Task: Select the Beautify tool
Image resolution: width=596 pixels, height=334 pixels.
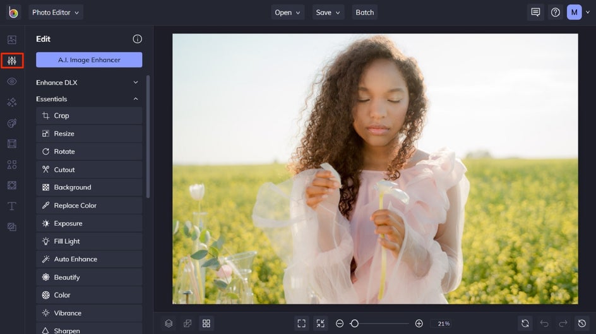Action: tap(89, 277)
